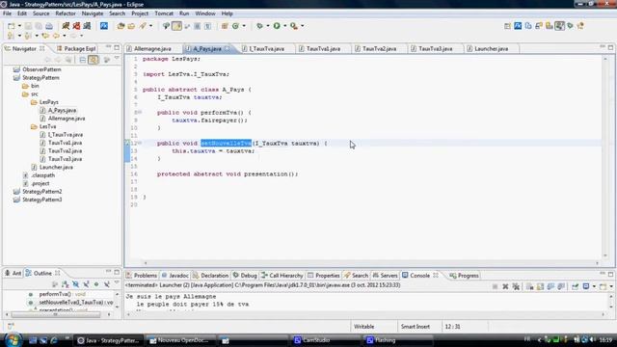Open Nouveau OpenDoc taskbar window
617x347 pixels.
click(182, 340)
